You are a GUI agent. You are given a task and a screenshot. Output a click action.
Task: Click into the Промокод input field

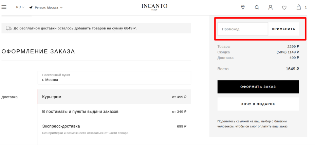(243, 29)
